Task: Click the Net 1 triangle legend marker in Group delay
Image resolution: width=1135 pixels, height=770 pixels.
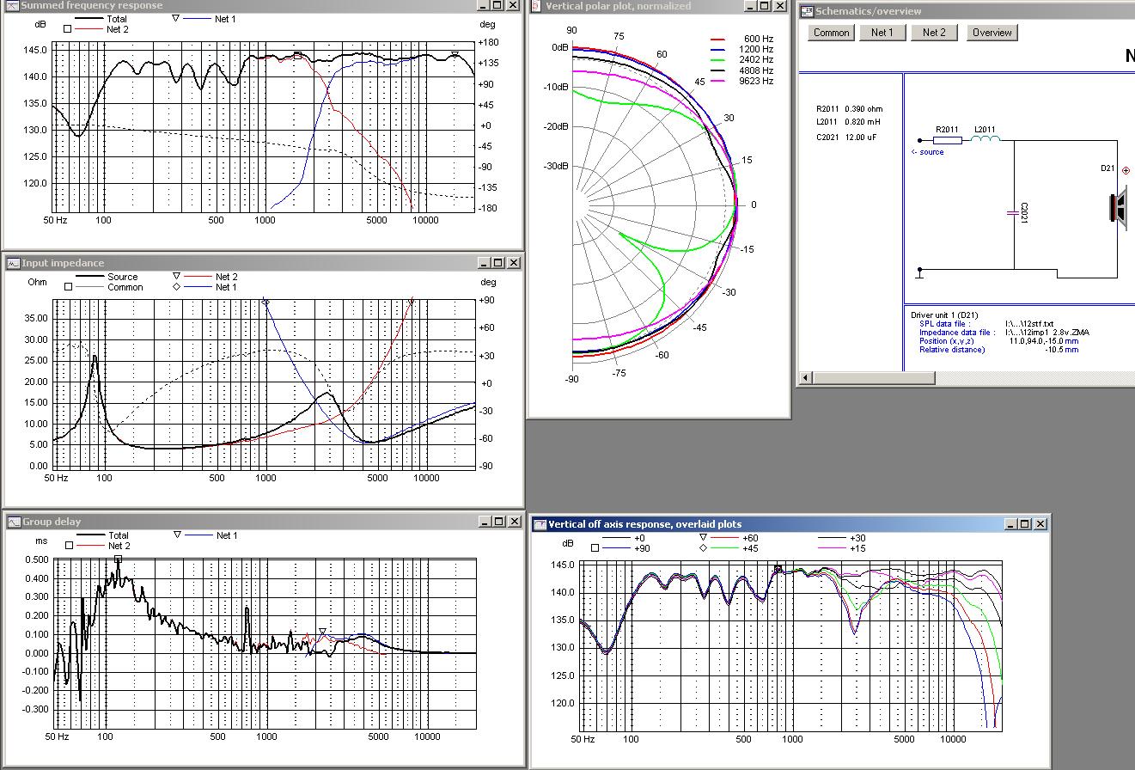Action: pos(178,535)
